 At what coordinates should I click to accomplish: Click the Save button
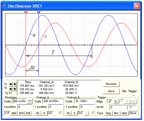(111, 91)
